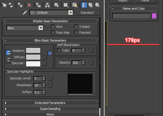
Task: Click the Reset Map/Mtl delete X icon
Action: click(x=29, y=5)
